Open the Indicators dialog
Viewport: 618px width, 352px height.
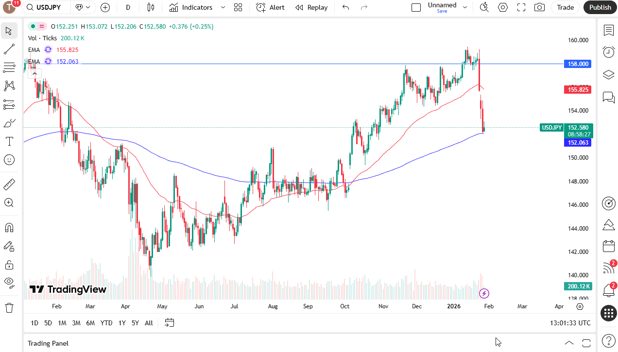pyautogui.click(x=190, y=7)
